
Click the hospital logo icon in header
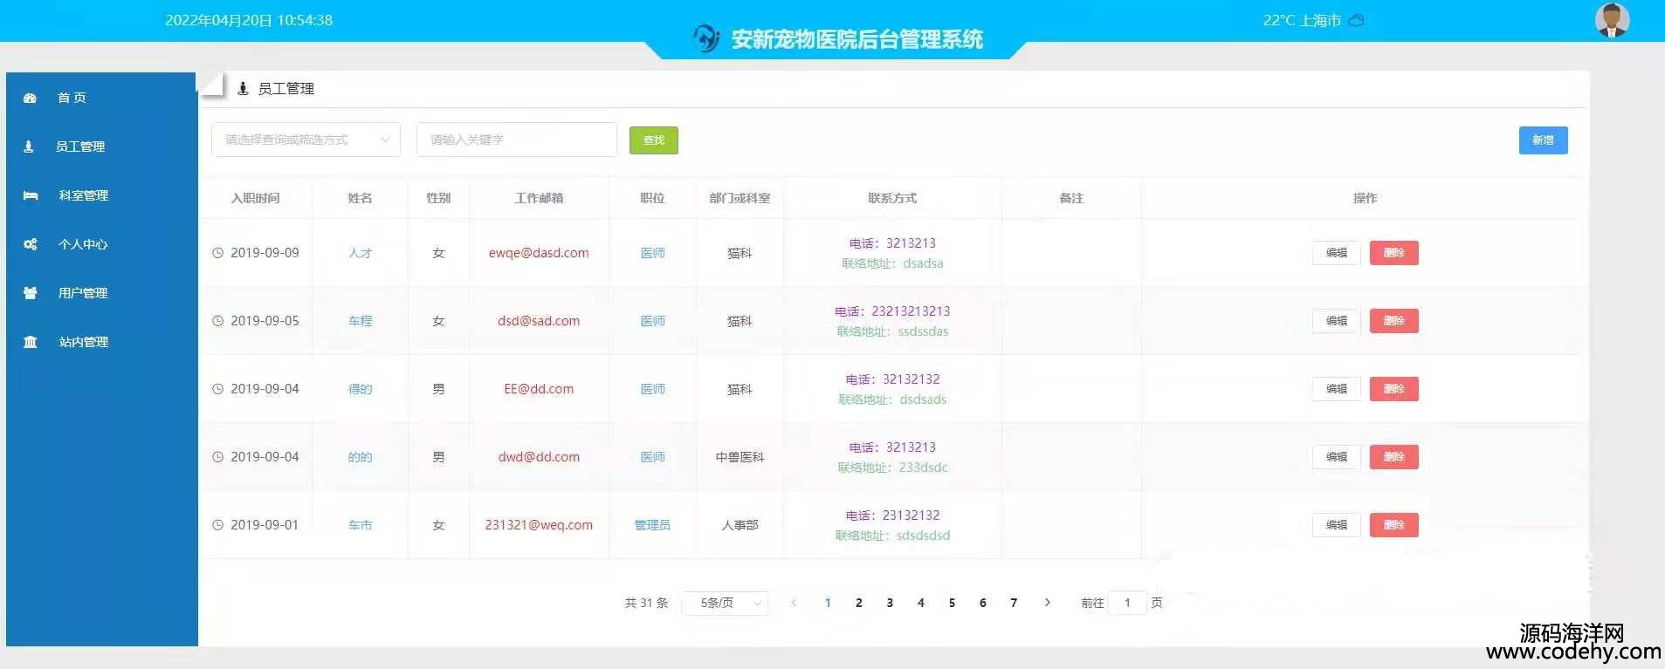coord(706,38)
